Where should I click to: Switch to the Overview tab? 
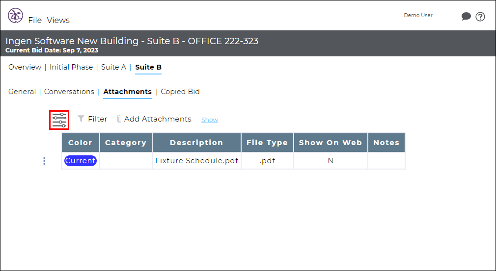[x=25, y=67]
